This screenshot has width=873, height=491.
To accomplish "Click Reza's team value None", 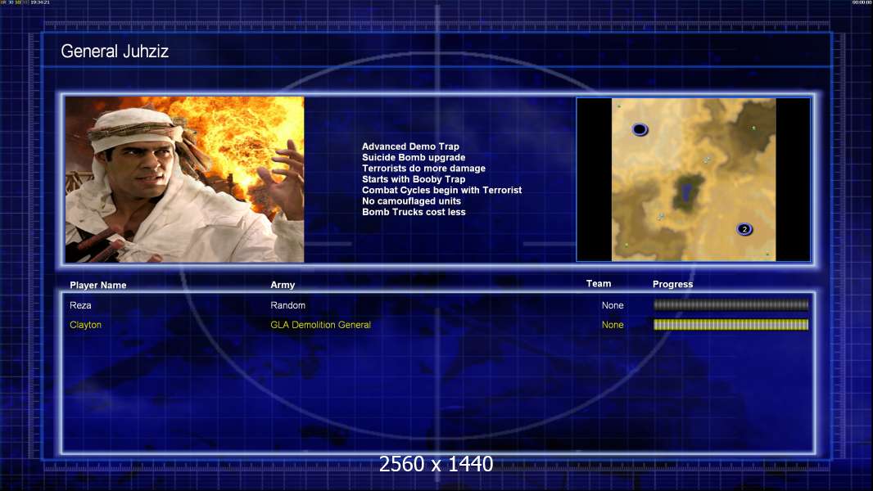I will click(x=613, y=305).
